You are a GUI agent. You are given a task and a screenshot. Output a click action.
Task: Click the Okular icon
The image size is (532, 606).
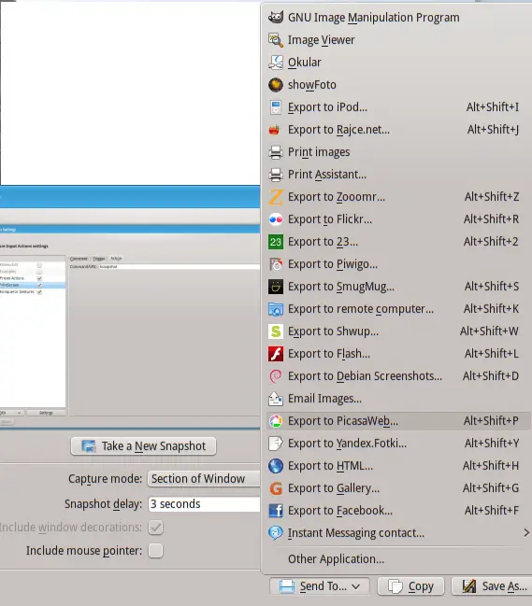point(276,63)
